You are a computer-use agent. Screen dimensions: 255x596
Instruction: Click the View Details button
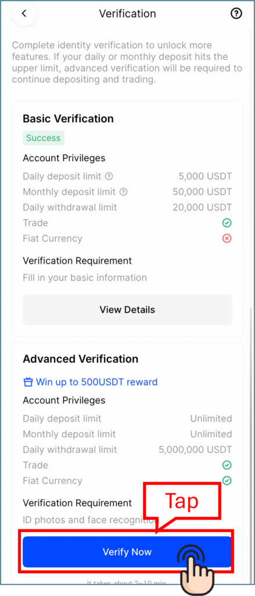click(x=128, y=310)
